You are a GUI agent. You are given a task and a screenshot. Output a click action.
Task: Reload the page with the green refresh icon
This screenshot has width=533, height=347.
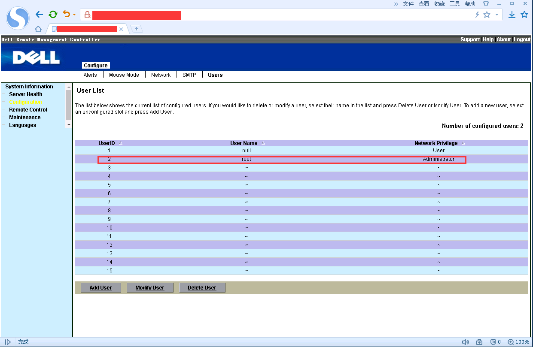pos(53,14)
